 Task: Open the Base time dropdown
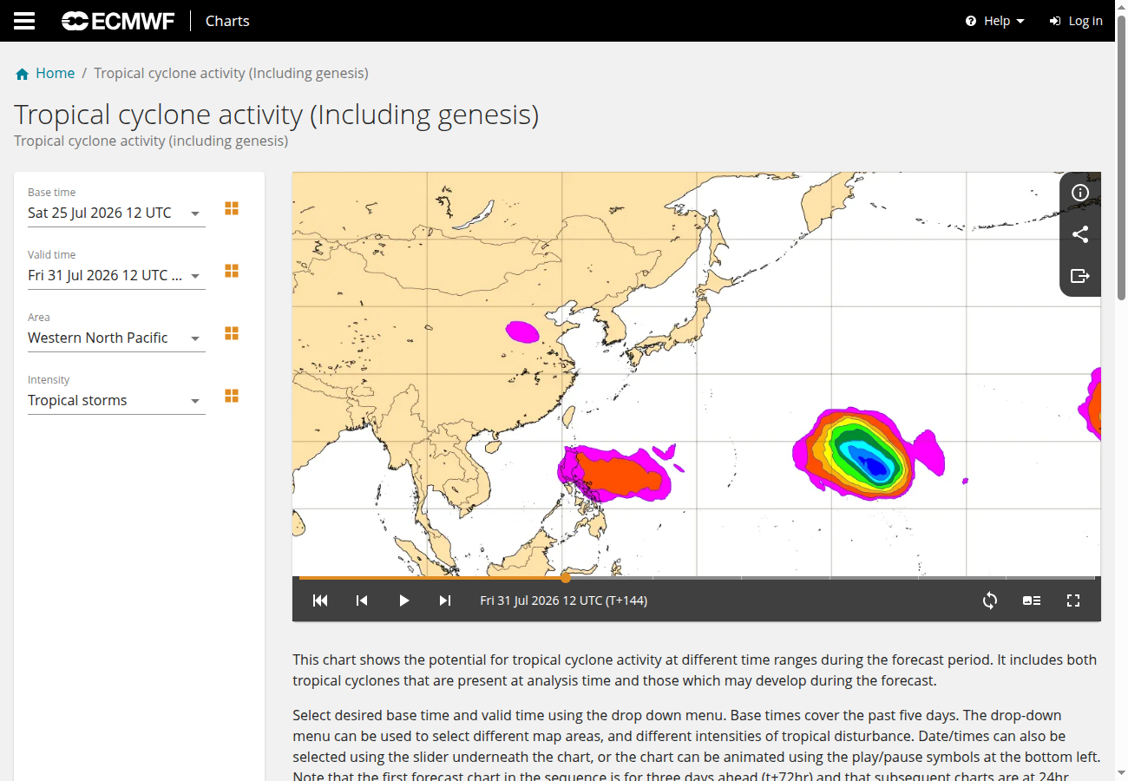point(116,213)
